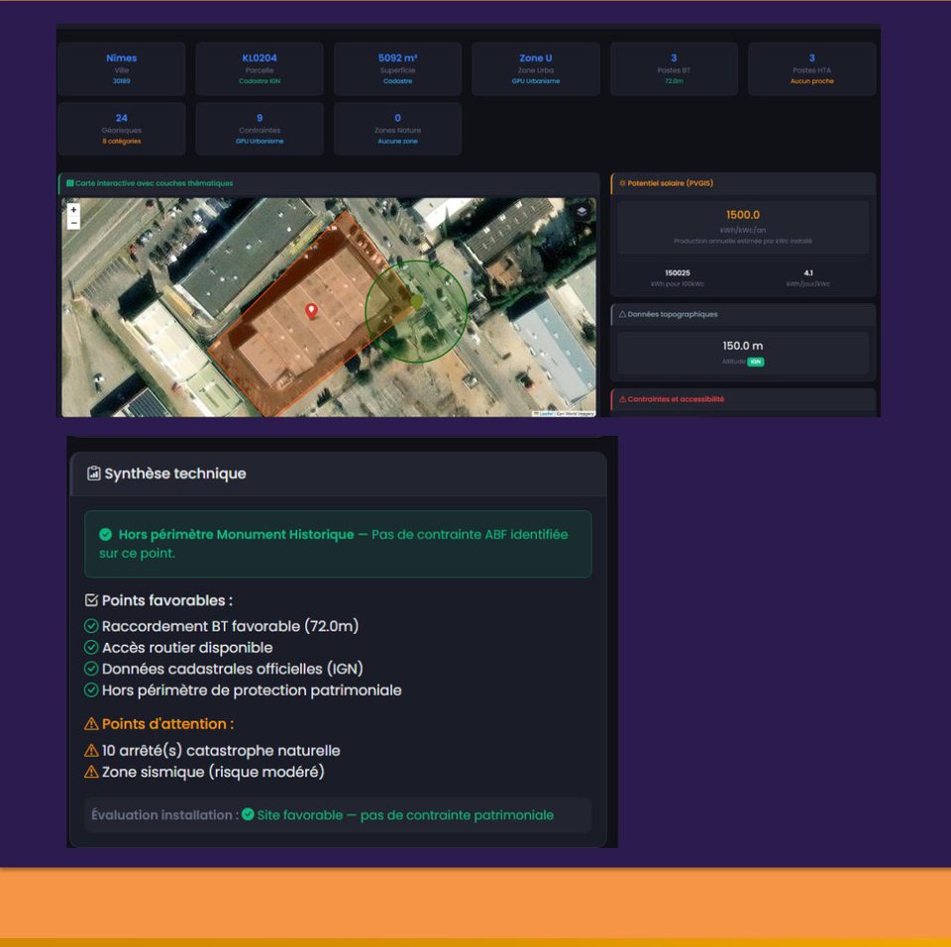This screenshot has width=951, height=947.
Task: Click the KL0204 Parcelle stat card
Action: click(261, 68)
